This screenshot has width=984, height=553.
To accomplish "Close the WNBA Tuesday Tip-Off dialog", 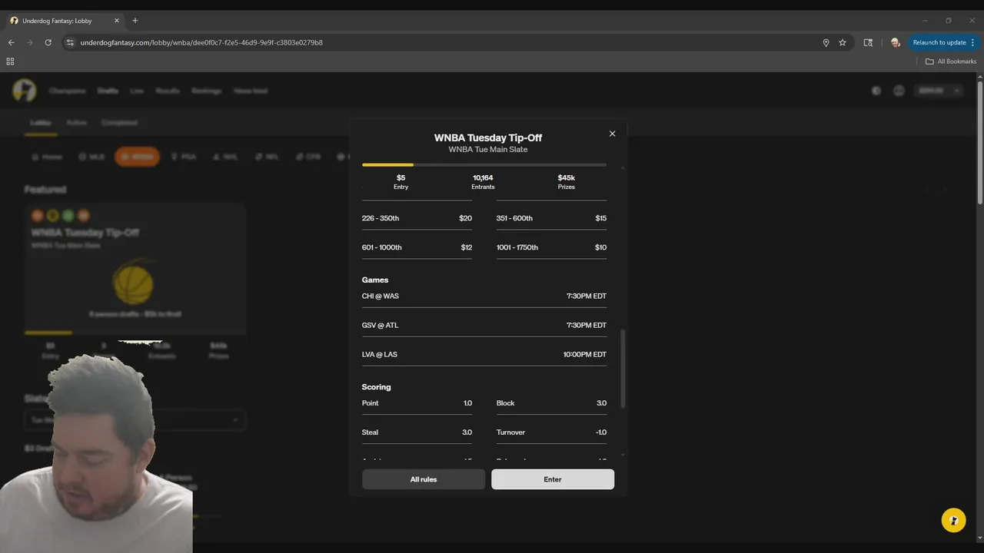I will pos(612,134).
